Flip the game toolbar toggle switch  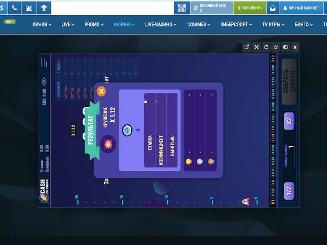[x=285, y=47]
